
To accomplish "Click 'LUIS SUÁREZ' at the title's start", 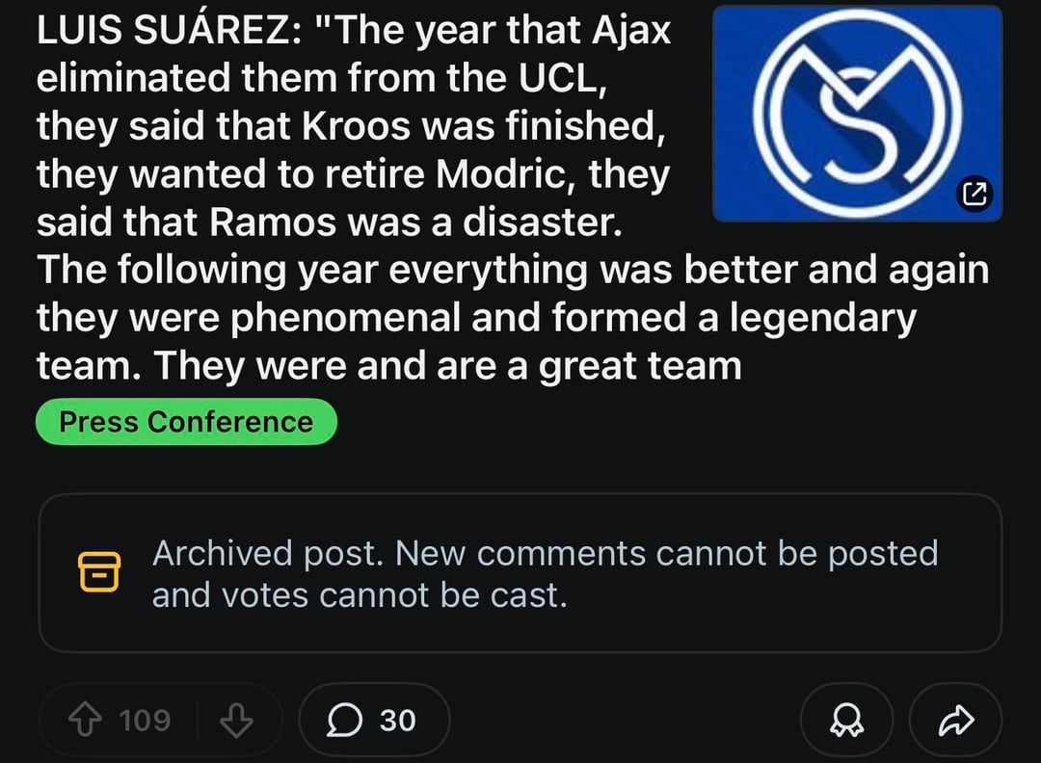I will pos(159,30).
